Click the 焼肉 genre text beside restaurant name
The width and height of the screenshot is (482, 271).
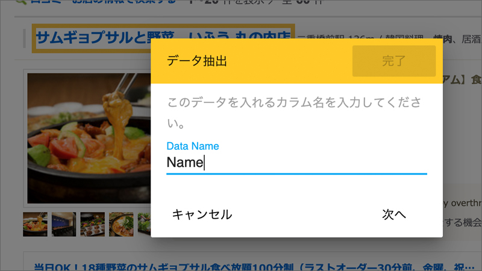(x=442, y=39)
